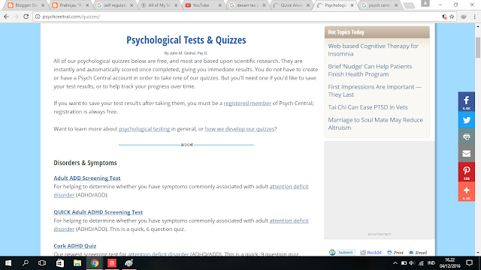
Task: Open more share options plus icon
Action: click(466, 191)
